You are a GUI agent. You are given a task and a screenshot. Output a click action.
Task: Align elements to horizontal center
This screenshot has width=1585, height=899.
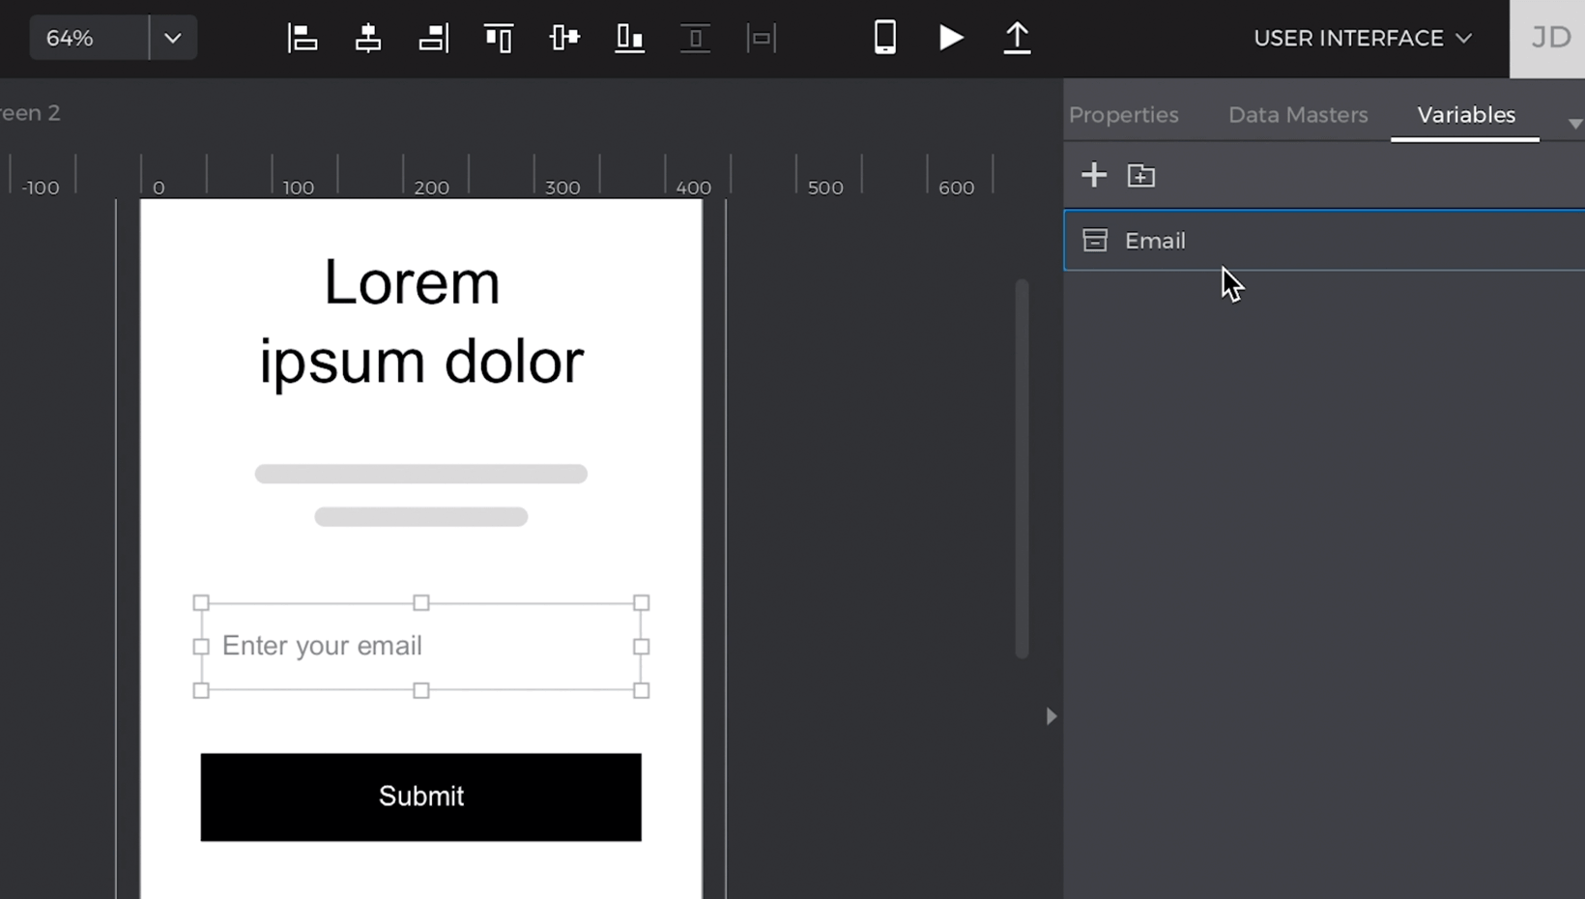(368, 38)
